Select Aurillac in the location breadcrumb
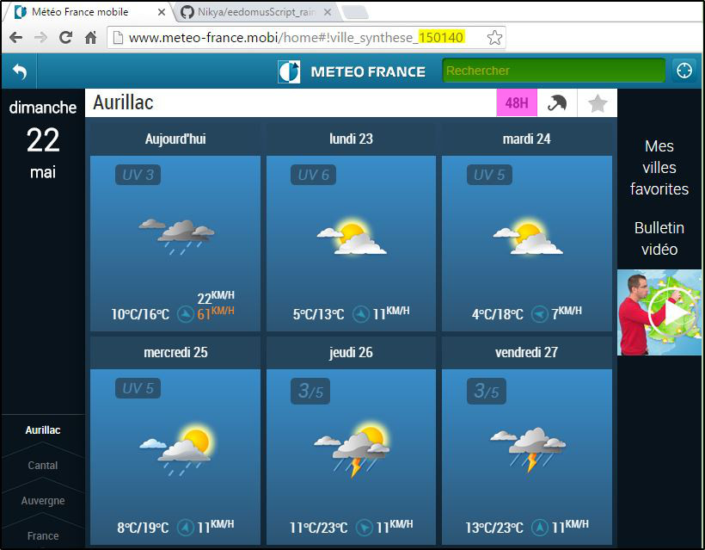The width and height of the screenshot is (705, 550). tap(43, 429)
